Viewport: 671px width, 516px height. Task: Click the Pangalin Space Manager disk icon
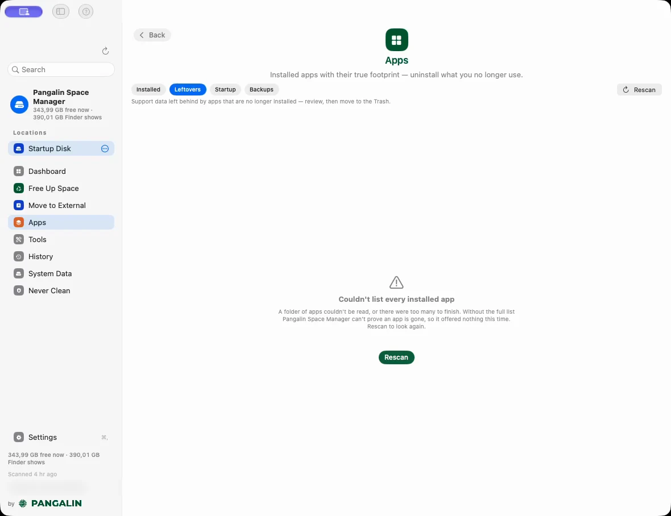[19, 105]
